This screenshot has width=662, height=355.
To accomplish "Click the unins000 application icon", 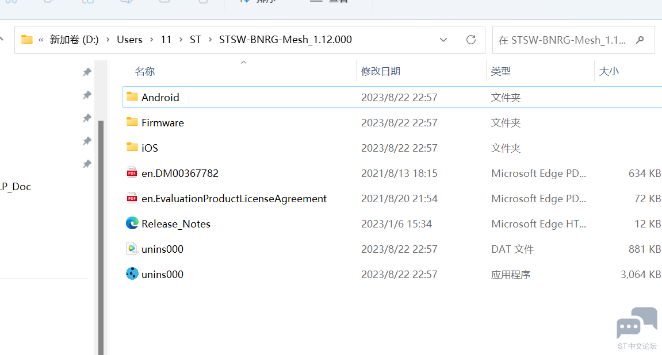I will 132,273.
